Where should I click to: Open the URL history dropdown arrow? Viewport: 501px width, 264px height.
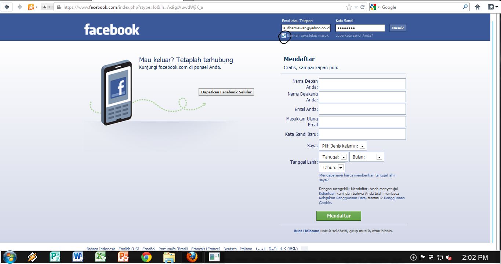coord(356,7)
